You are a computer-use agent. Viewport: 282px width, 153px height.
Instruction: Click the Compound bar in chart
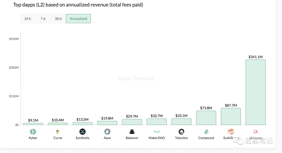pos(206,118)
